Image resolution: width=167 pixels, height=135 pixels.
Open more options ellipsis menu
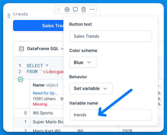(x=92, y=10)
